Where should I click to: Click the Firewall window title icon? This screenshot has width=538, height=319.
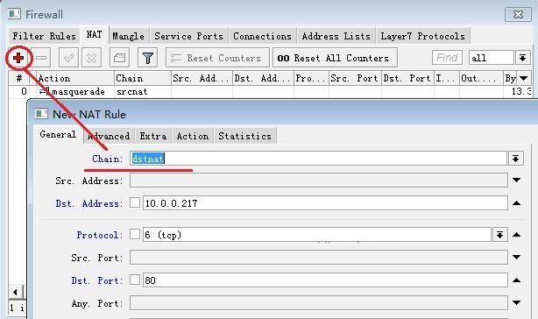pyautogui.click(x=14, y=14)
